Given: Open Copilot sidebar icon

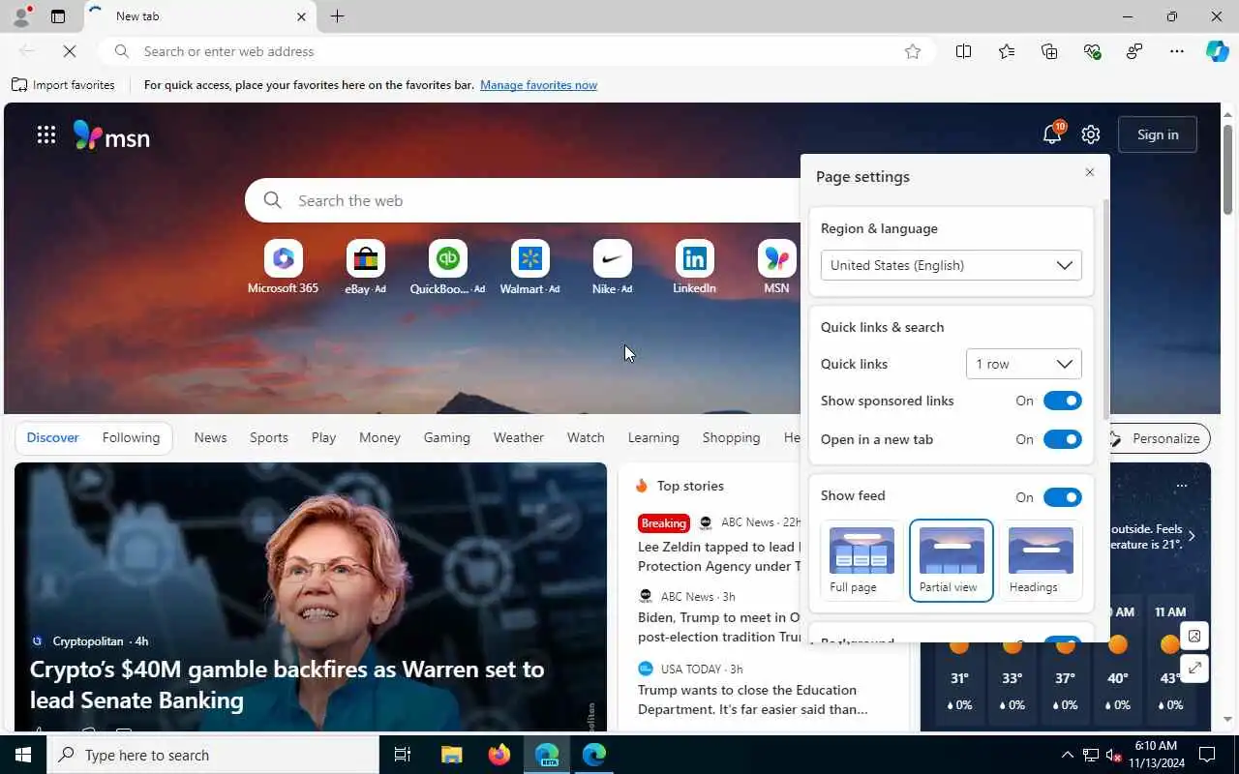Looking at the screenshot, I should (1217, 51).
